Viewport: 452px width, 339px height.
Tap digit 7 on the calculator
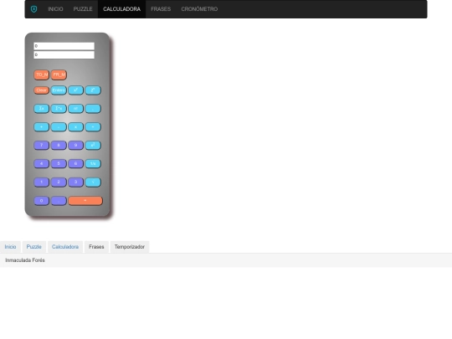tap(41, 146)
